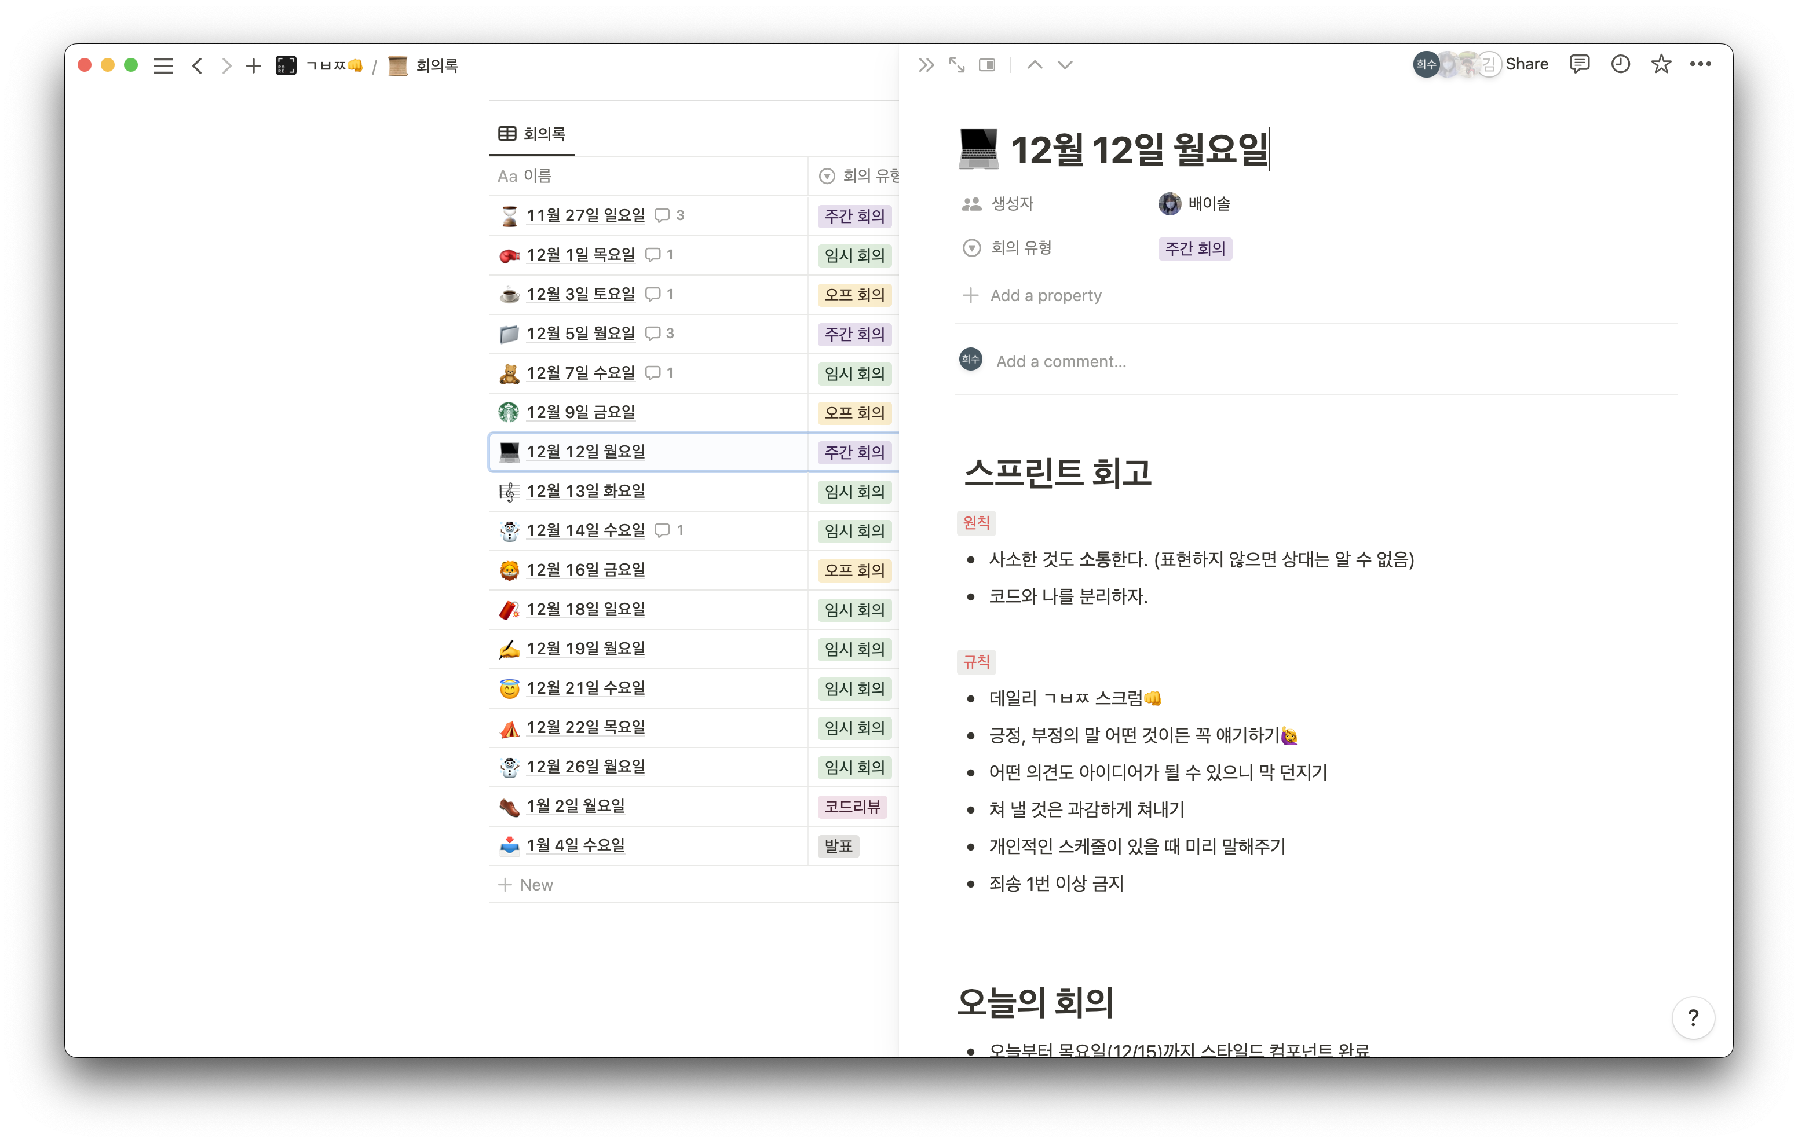
Task: Click the laptop page icon beside title
Action: (978, 149)
